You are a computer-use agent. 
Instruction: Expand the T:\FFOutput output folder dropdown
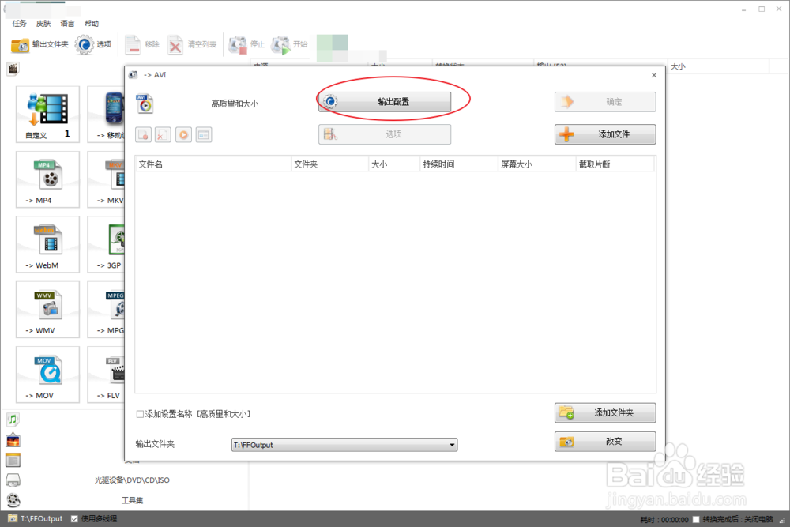452,445
